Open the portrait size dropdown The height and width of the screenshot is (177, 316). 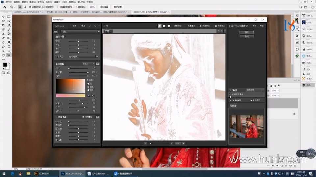pos(84,57)
